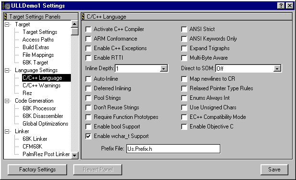The width and height of the screenshot is (296, 180).
Task: Click the Target group label
Action: (23, 24)
